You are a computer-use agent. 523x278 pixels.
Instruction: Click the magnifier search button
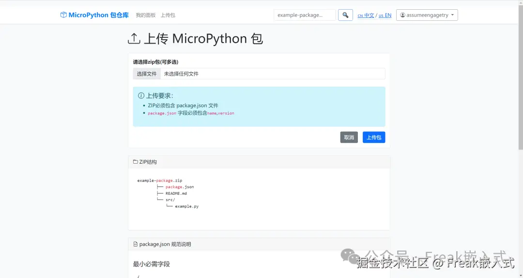(x=345, y=15)
